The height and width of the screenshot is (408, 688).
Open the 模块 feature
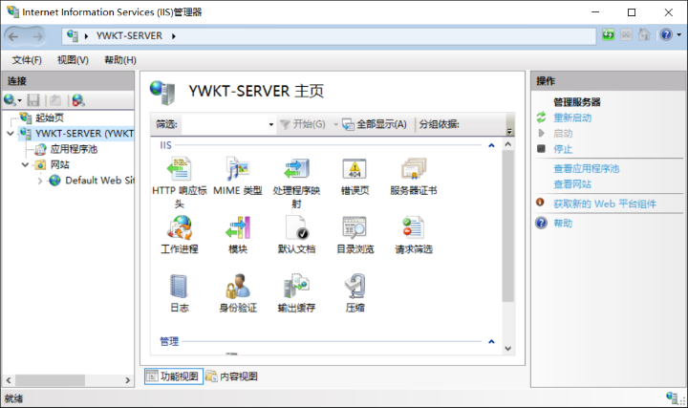tap(238, 235)
